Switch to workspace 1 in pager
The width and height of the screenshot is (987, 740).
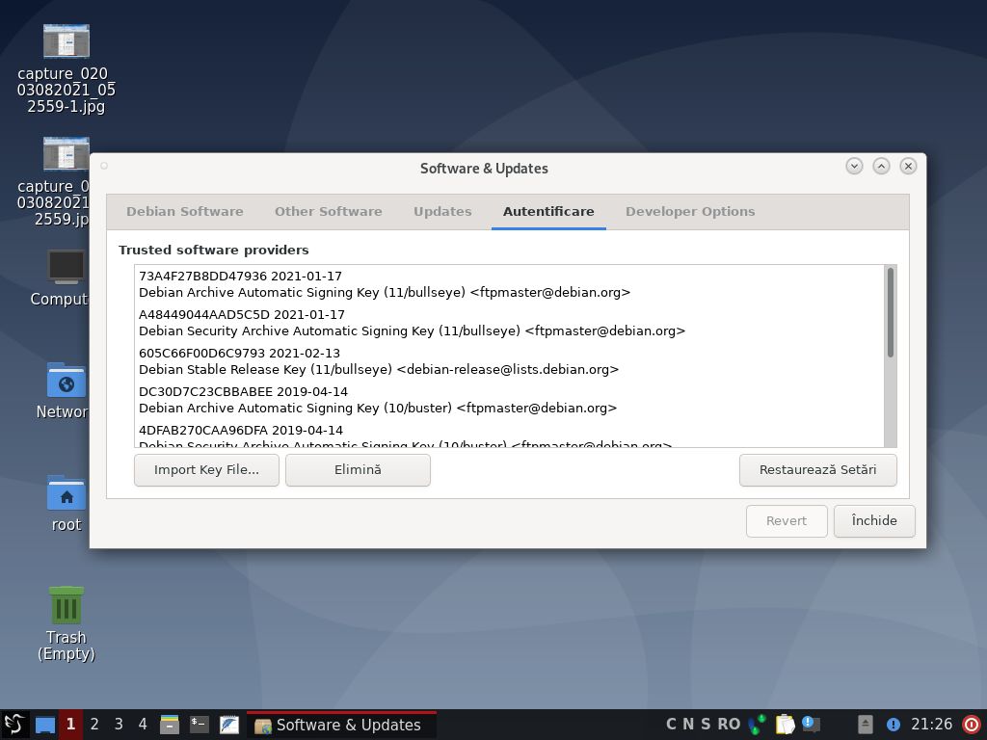click(x=70, y=725)
